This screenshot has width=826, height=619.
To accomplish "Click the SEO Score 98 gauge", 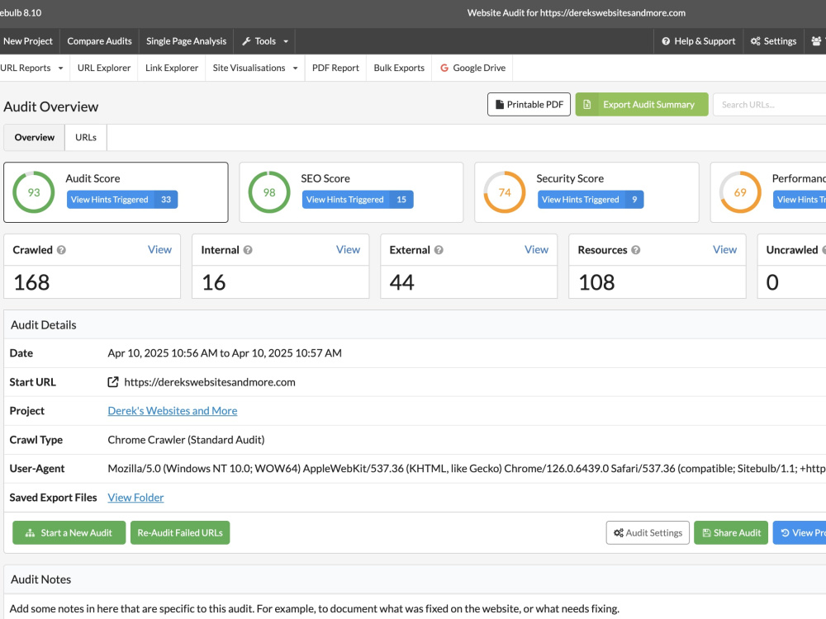I will (269, 192).
